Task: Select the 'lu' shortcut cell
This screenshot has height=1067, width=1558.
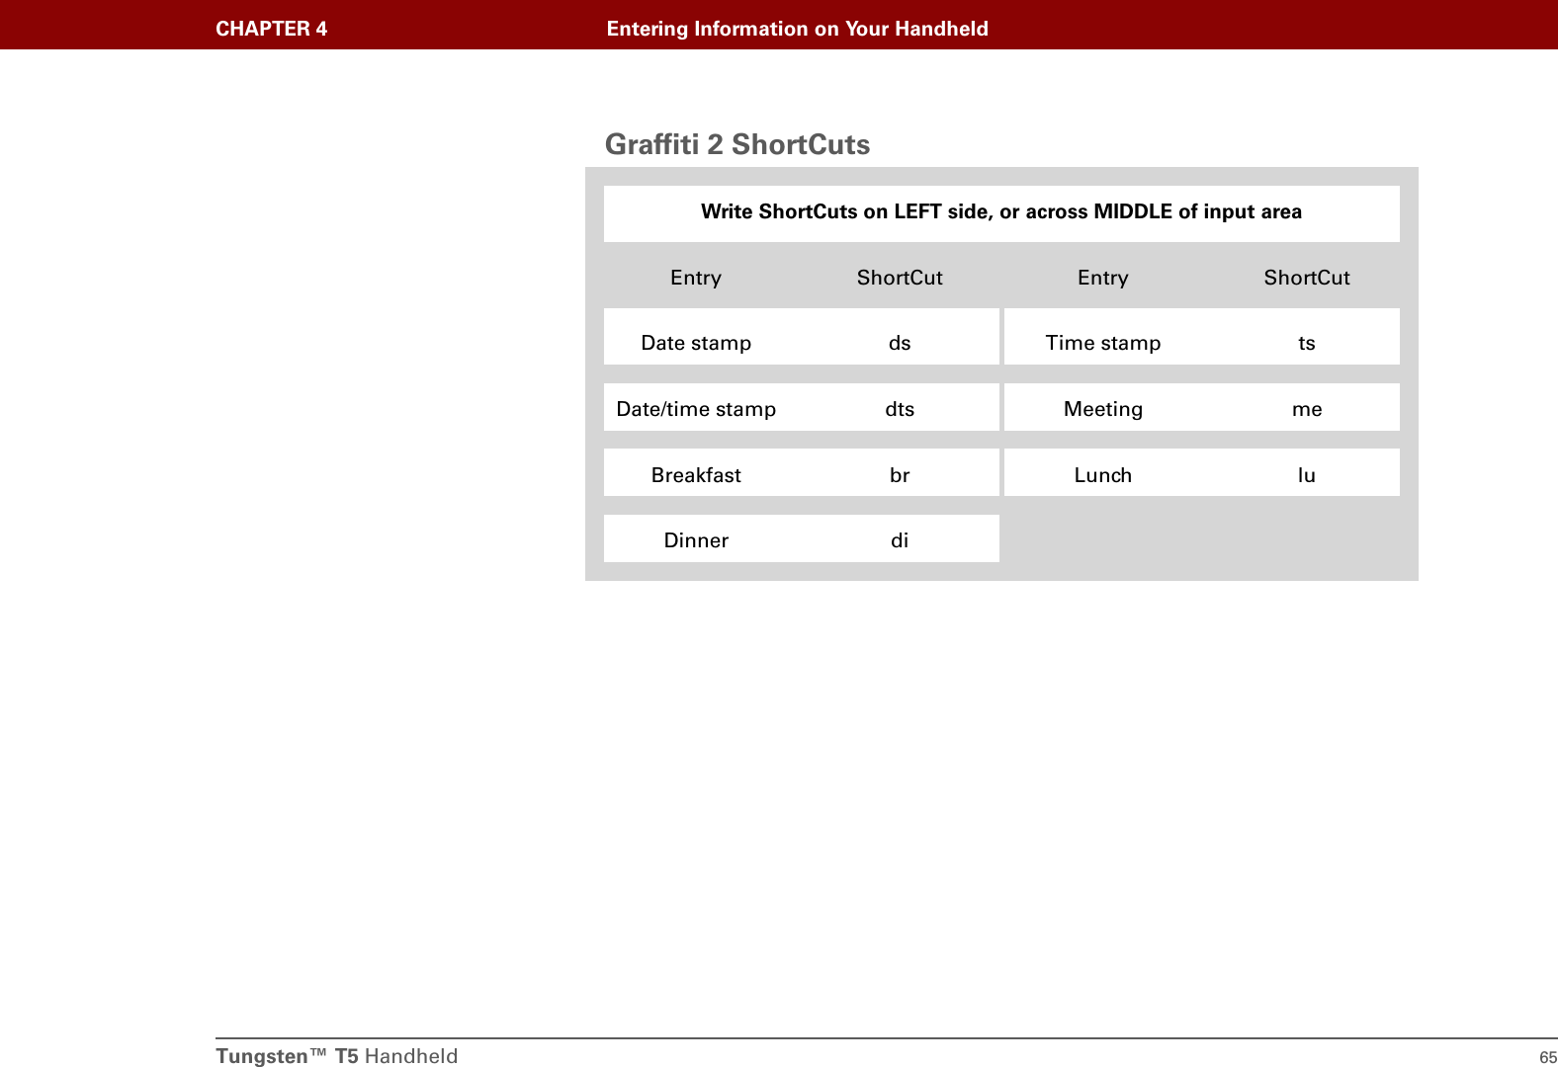Action: [1307, 475]
